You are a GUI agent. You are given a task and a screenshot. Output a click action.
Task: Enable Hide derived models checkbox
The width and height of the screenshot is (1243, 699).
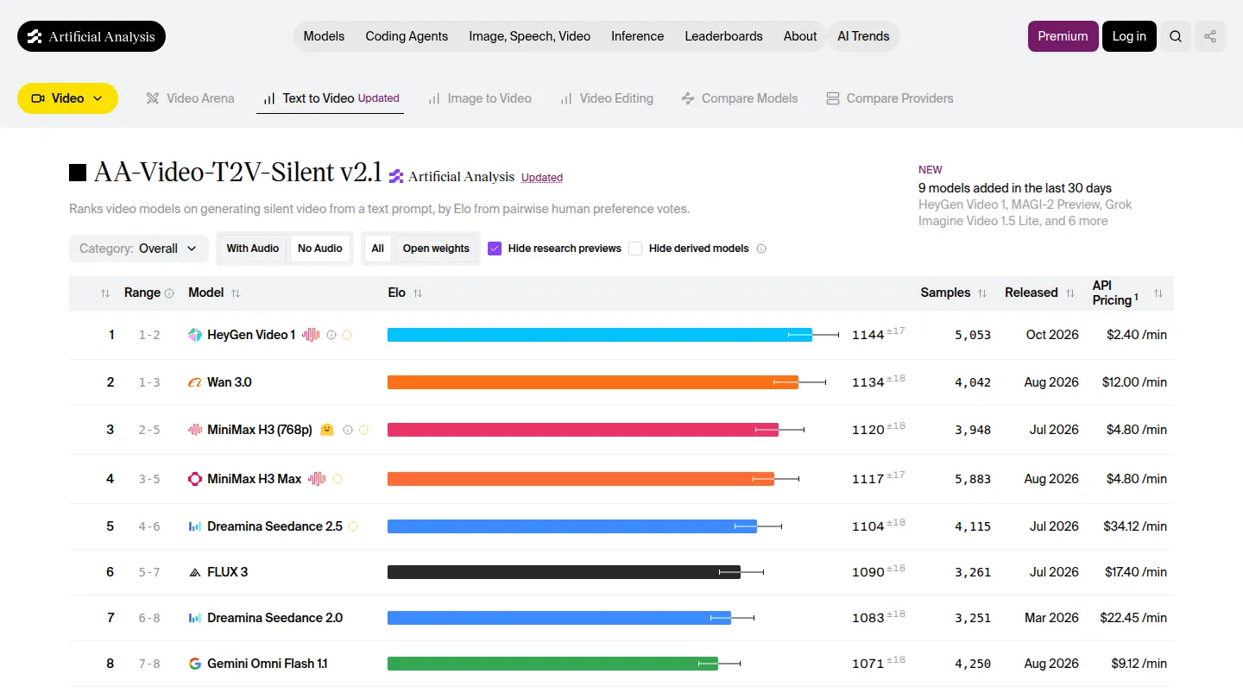pos(635,249)
